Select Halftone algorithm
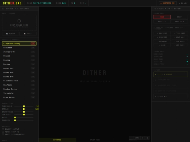This screenshot has height=142, width=190. click(x=19, y=85)
